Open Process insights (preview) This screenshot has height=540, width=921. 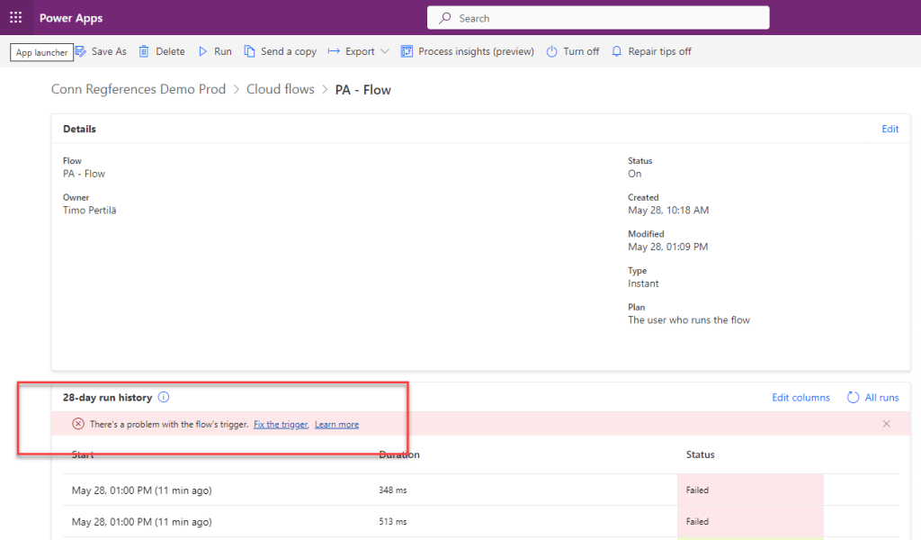(467, 51)
